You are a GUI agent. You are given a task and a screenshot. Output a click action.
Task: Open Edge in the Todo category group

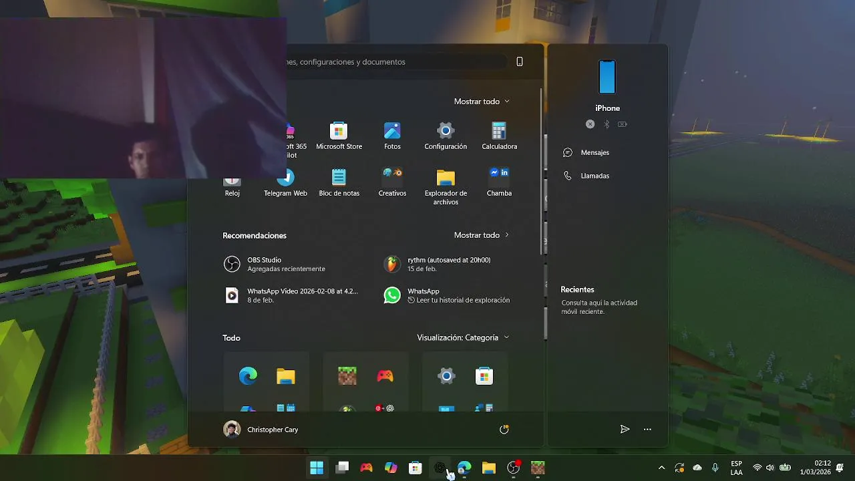tap(248, 376)
